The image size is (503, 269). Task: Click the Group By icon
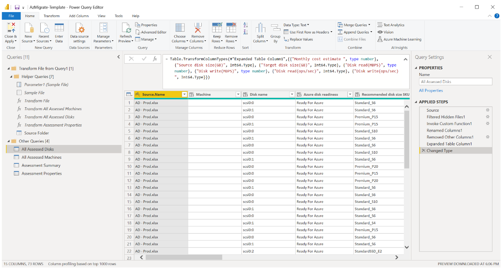[275, 28]
